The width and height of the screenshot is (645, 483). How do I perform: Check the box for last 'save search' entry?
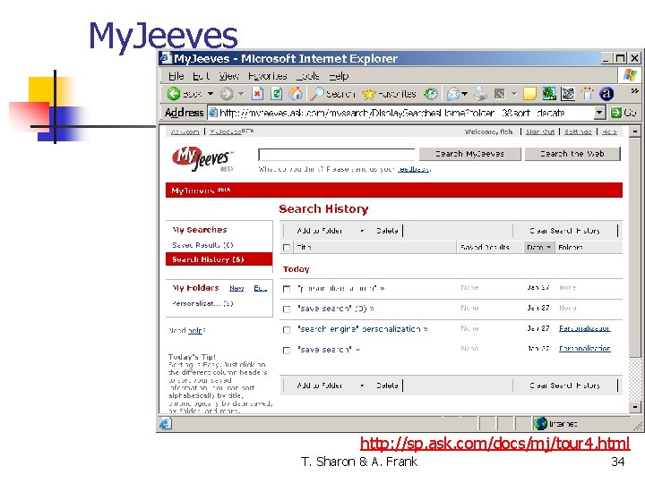(287, 350)
